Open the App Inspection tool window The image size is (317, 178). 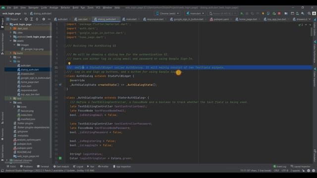click(122, 167)
